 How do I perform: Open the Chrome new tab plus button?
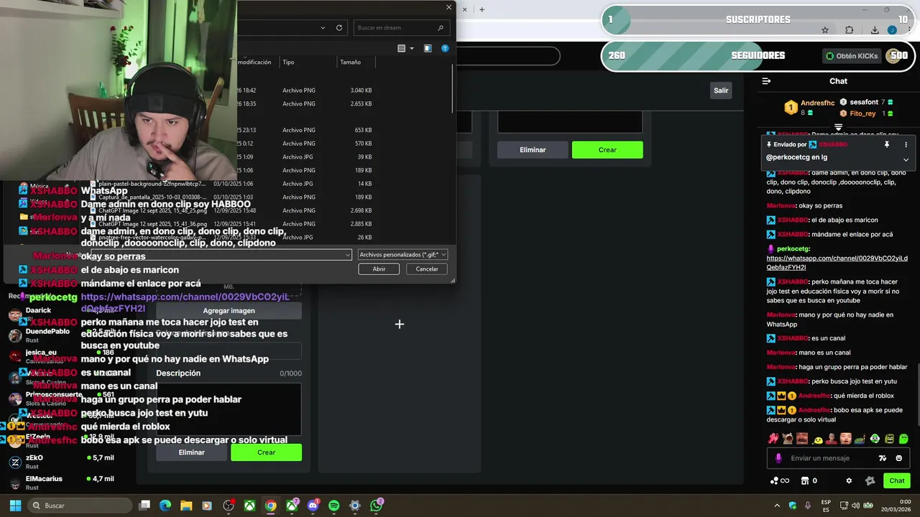[x=482, y=9]
